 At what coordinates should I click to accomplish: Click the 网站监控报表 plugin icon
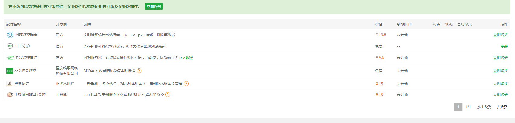point(10,35)
